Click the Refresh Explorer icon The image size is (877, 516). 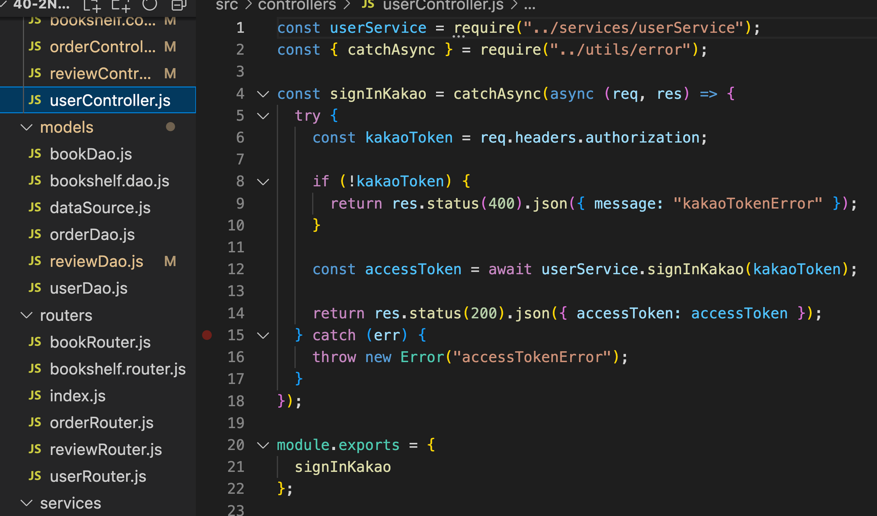[150, 5]
